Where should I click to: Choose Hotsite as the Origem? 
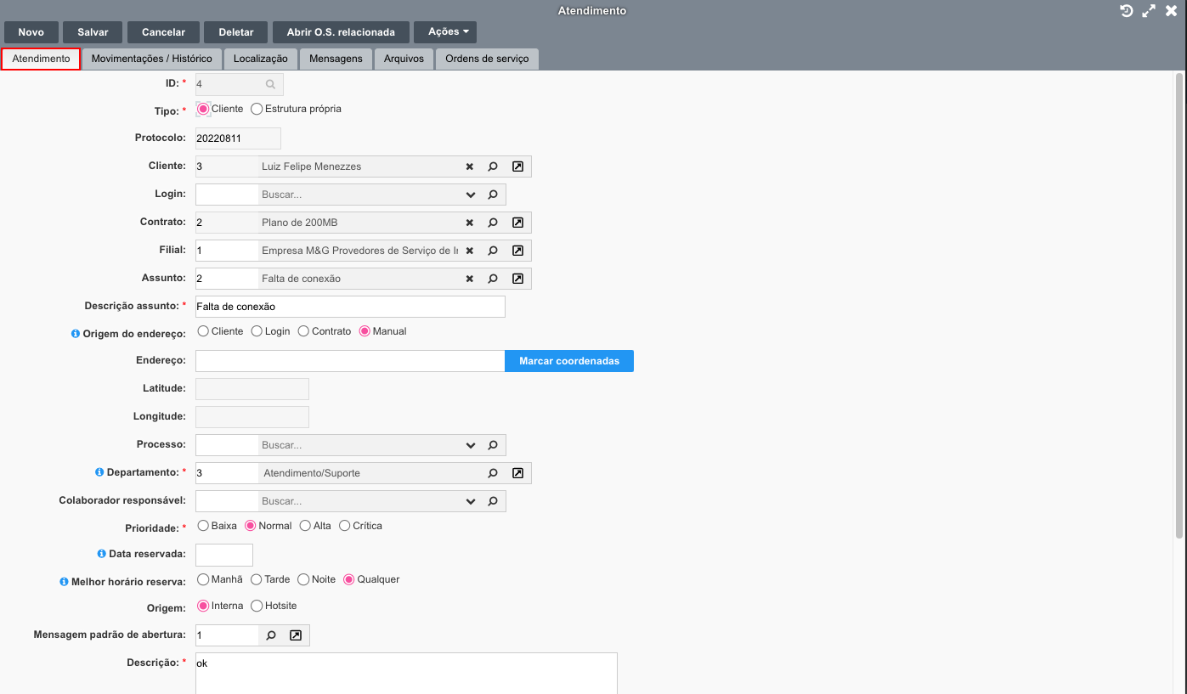tap(257, 606)
